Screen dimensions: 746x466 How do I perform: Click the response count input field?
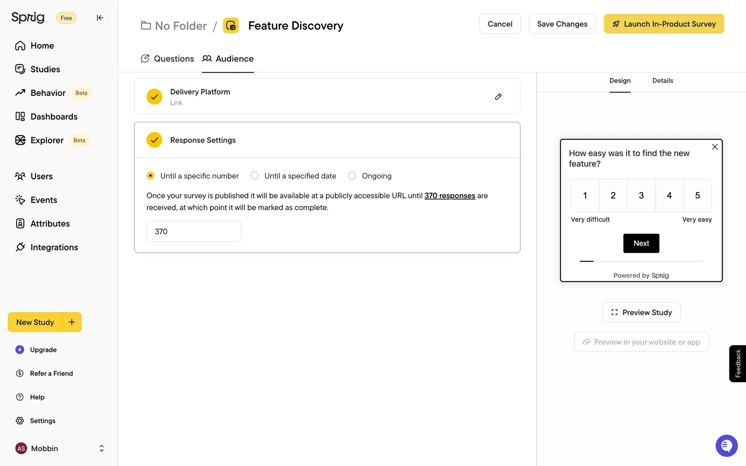tap(193, 231)
